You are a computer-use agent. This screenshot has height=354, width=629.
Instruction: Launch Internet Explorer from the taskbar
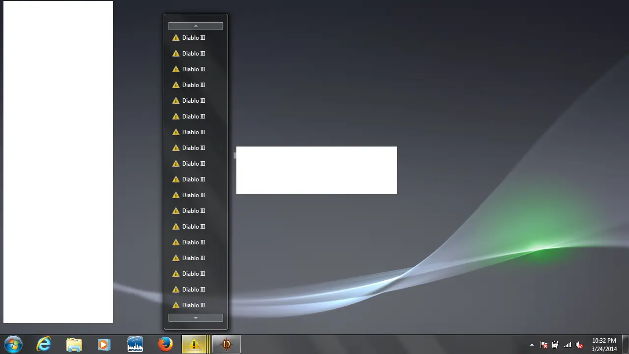point(44,344)
